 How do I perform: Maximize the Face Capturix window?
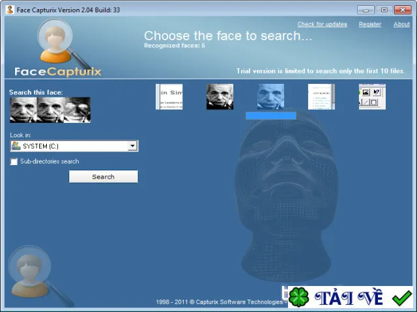384,10
